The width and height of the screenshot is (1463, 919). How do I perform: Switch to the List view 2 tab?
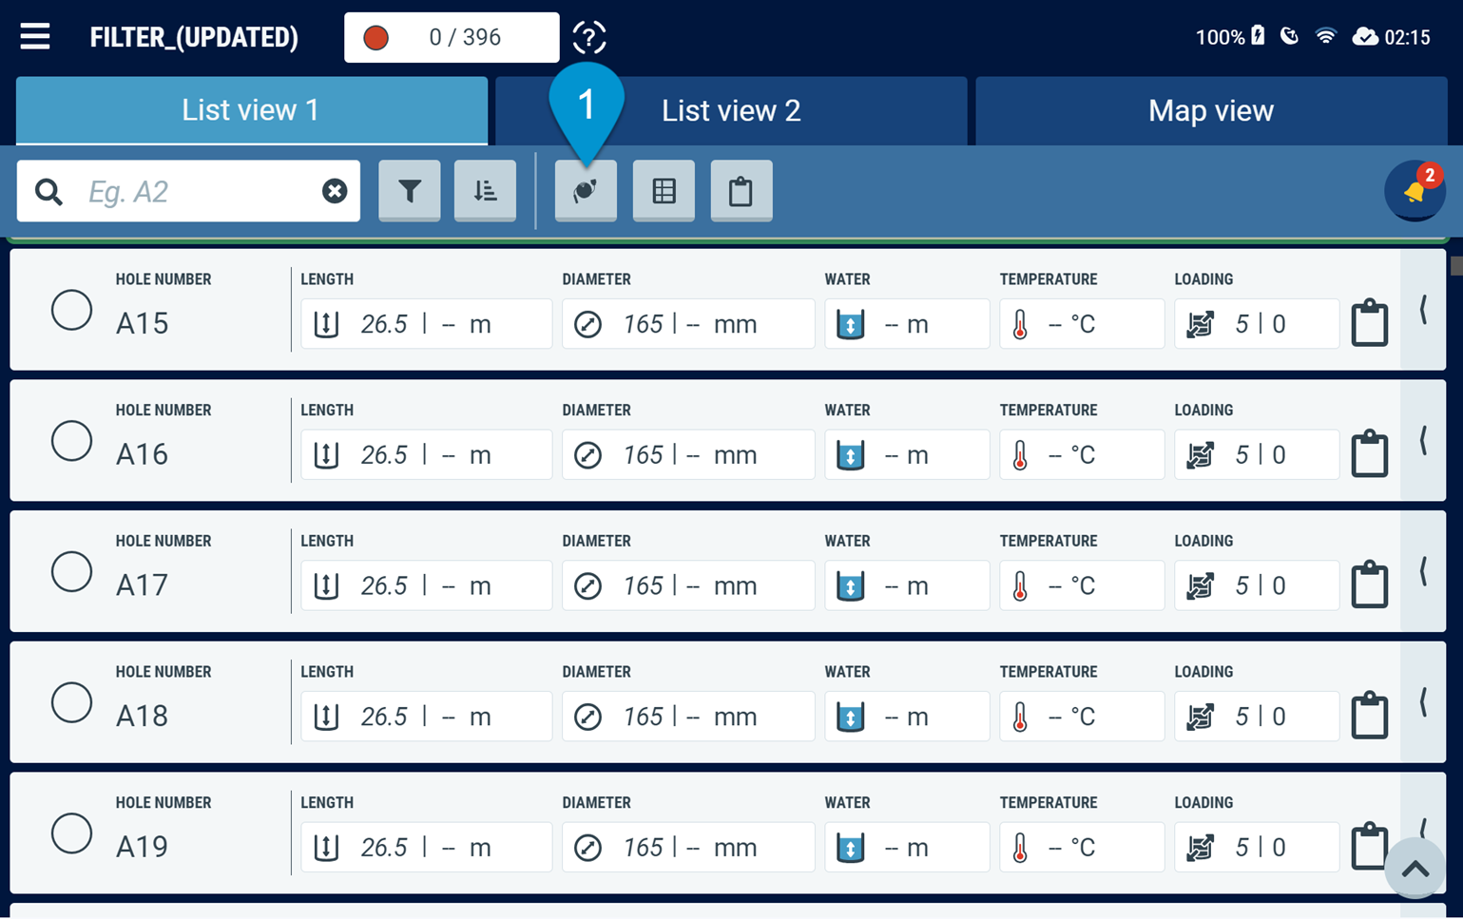(731, 111)
